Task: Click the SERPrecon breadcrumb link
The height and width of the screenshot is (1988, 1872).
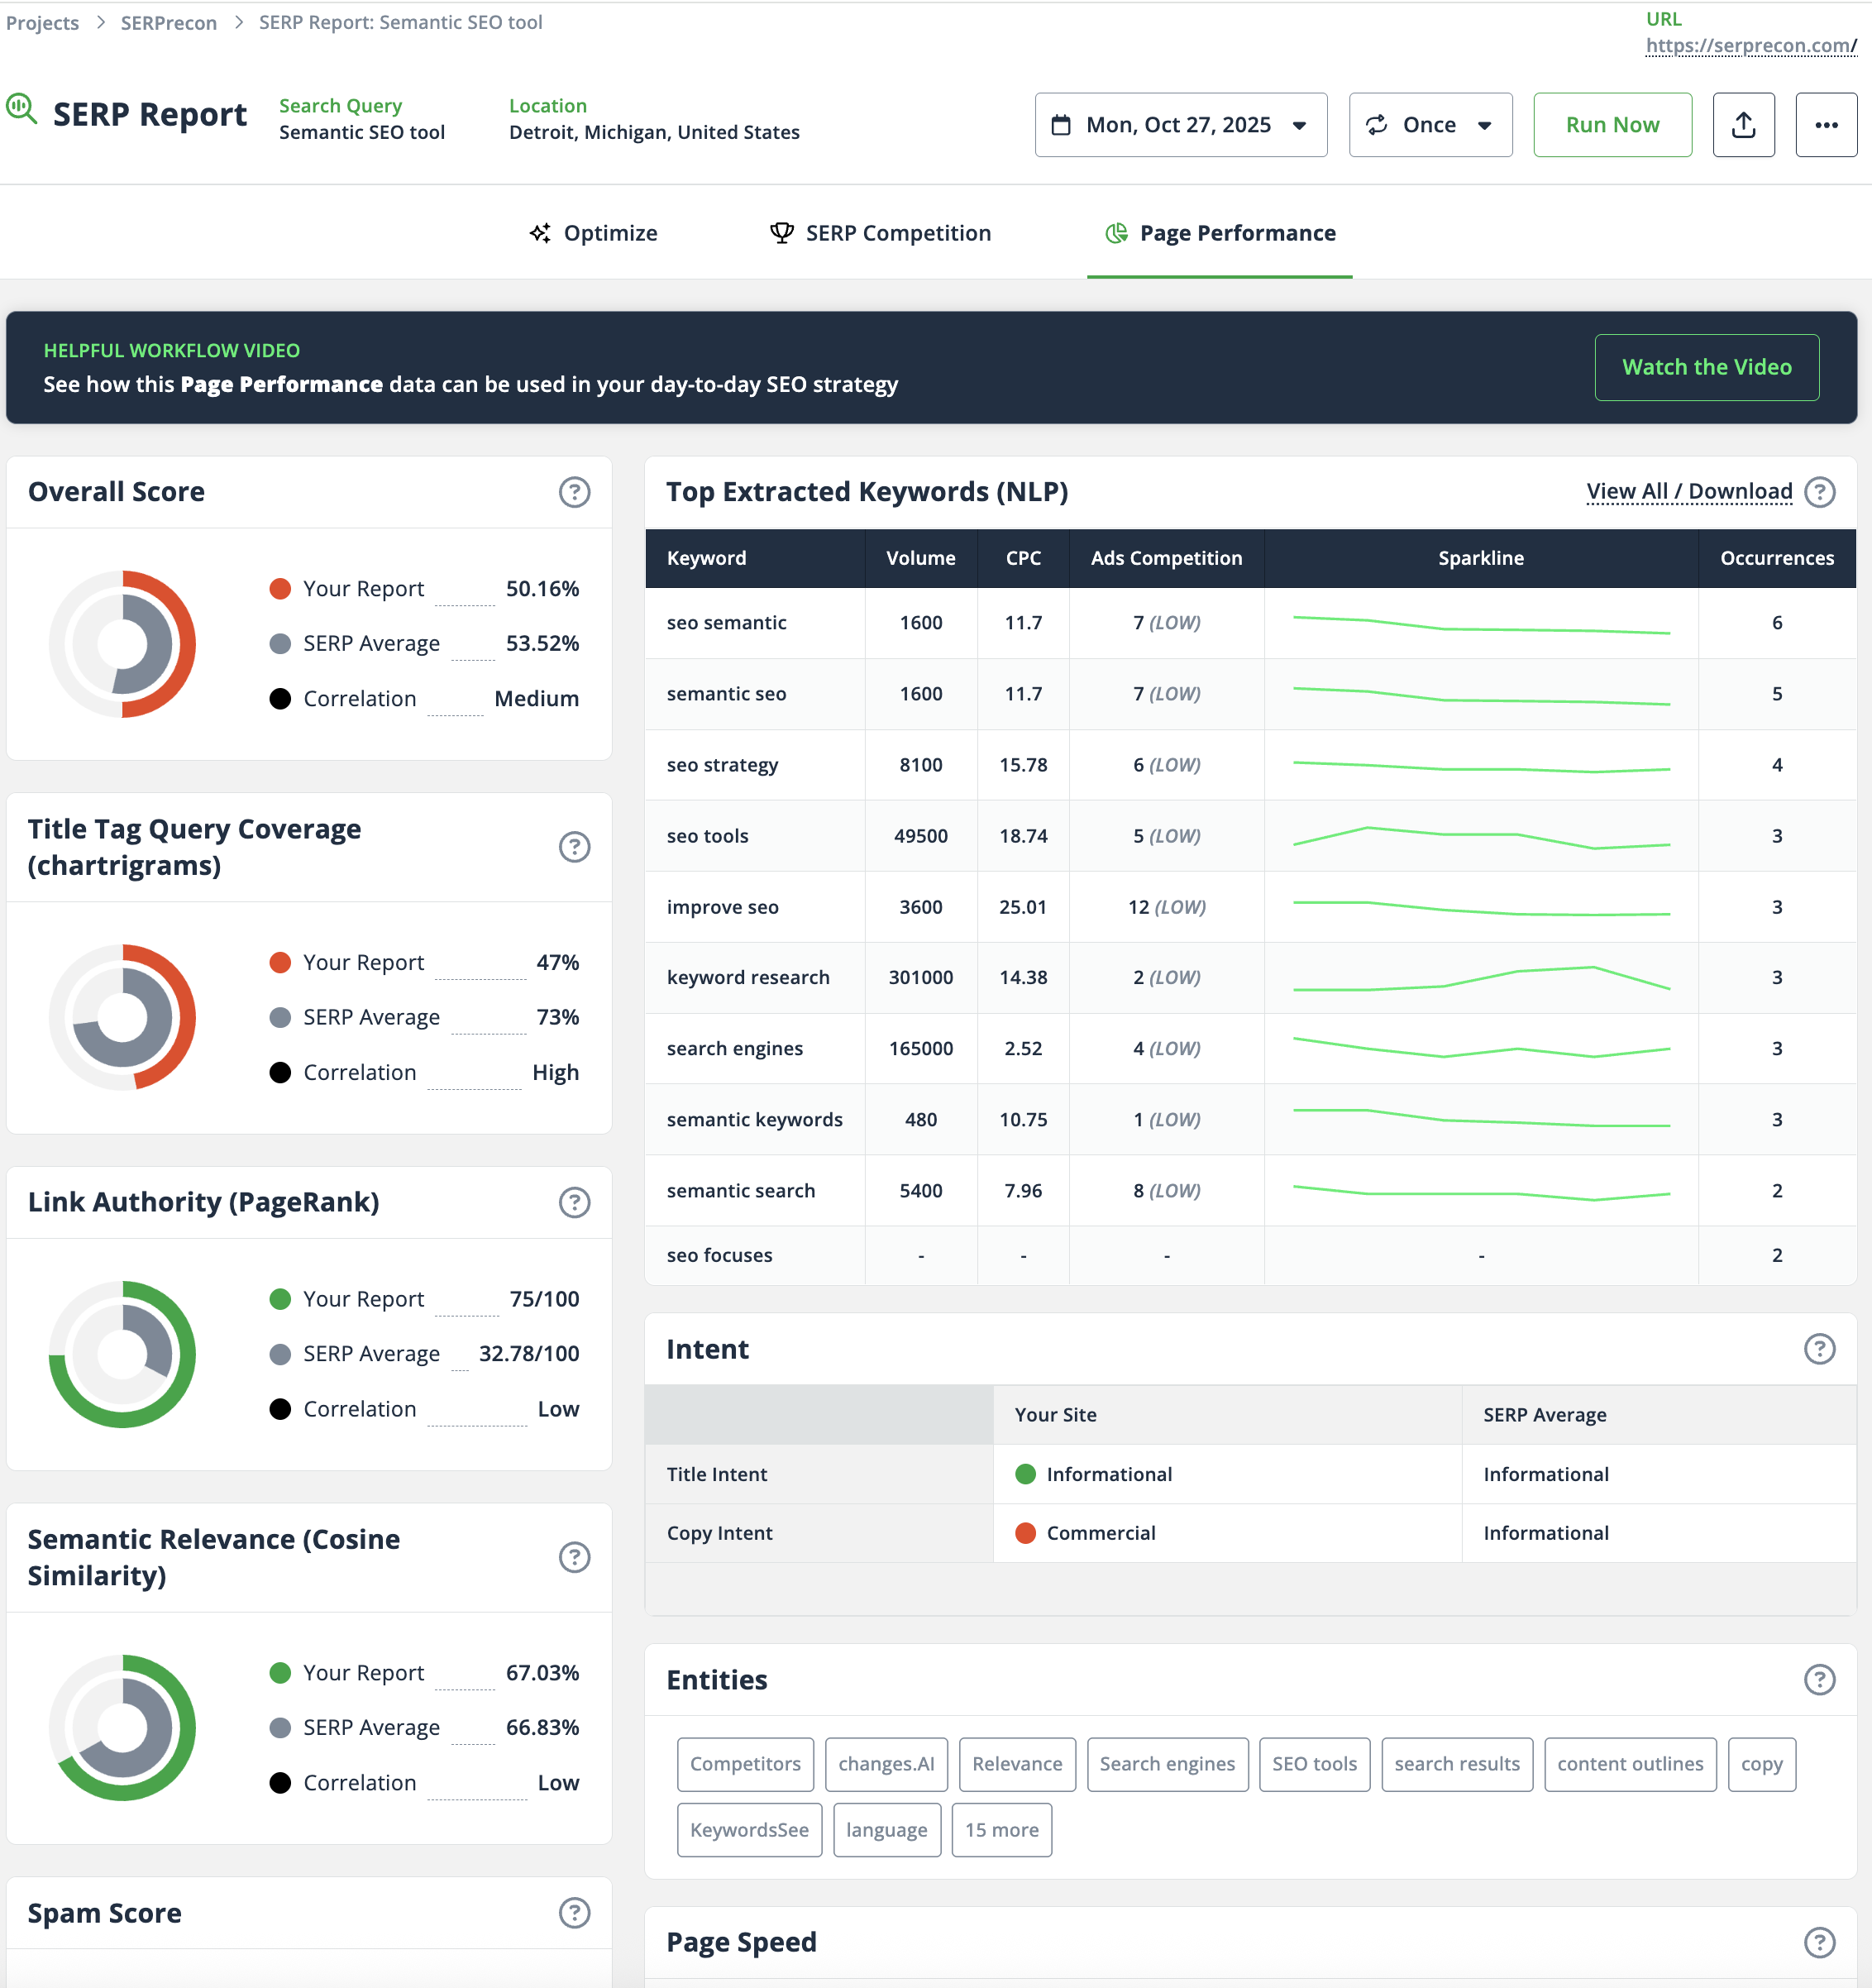Action: [x=168, y=22]
